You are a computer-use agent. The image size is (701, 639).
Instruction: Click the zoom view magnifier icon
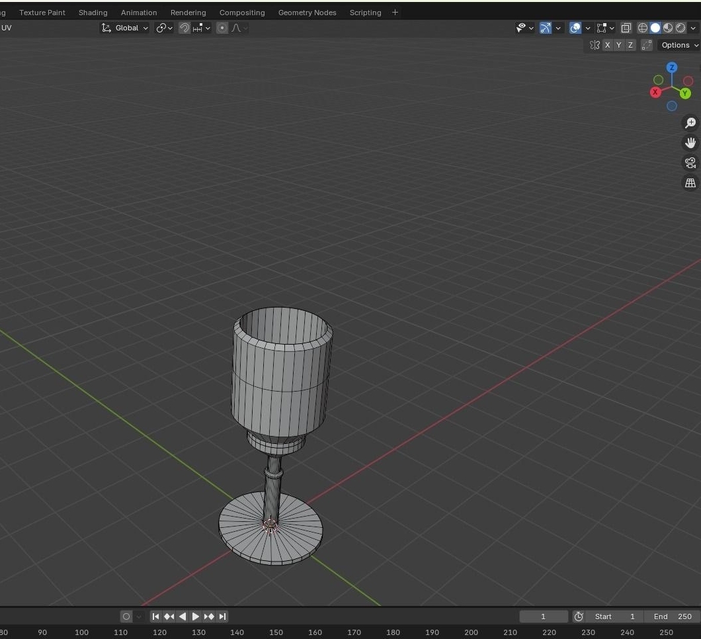pos(690,122)
